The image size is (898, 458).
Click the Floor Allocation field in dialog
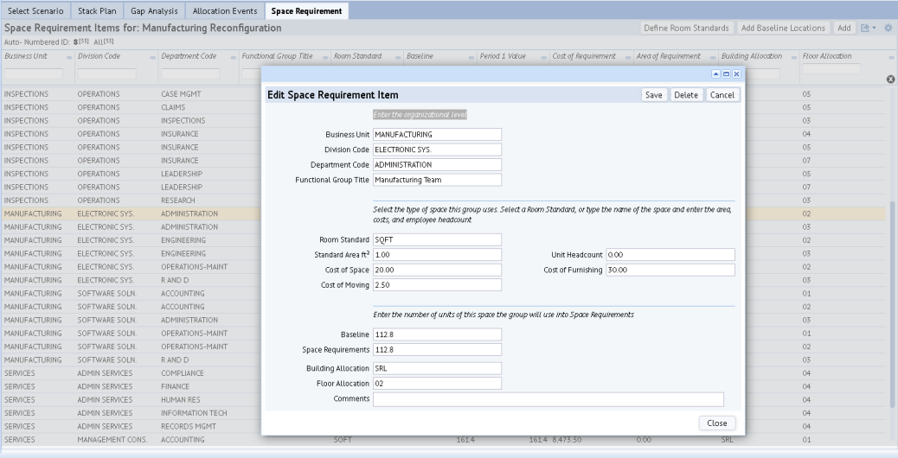tap(437, 383)
